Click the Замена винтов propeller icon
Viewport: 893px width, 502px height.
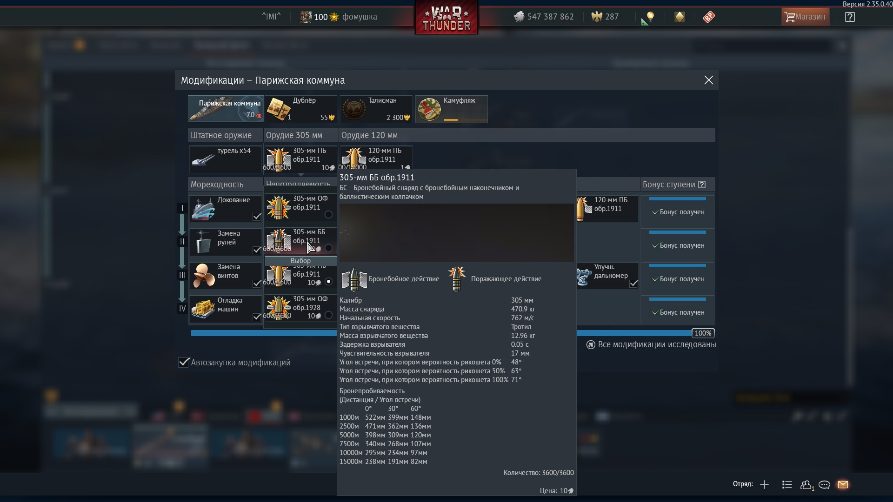coord(203,275)
